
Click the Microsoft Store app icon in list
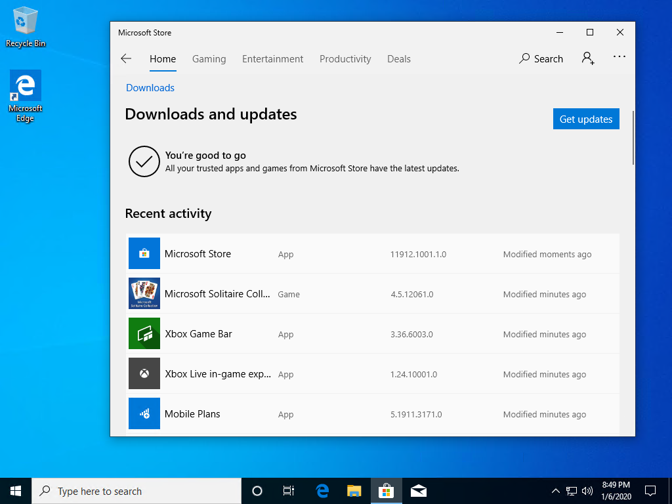144,253
